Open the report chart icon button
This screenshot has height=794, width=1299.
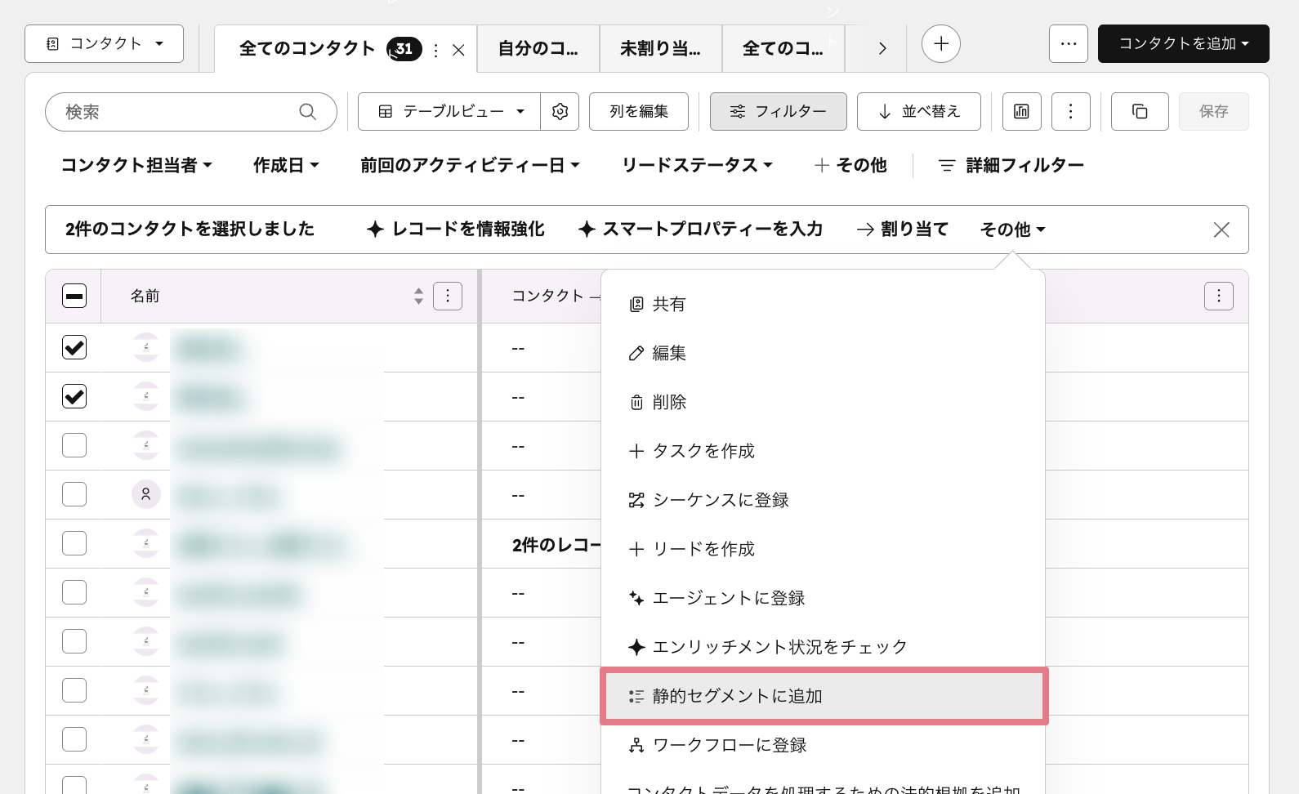1021,112
